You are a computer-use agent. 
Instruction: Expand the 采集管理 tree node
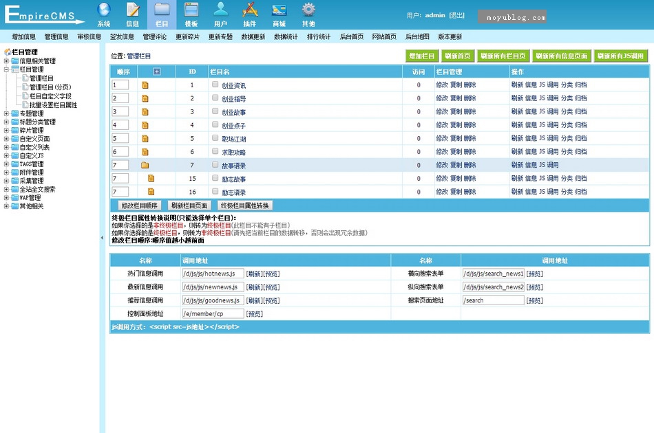(6, 181)
